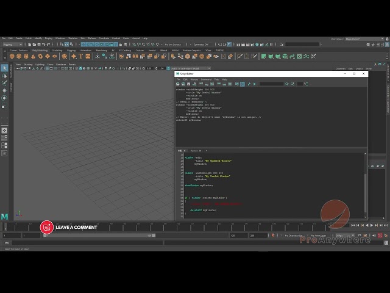Click the SVG shelf tool icon
The height and width of the screenshot is (293, 390).
(x=88, y=56)
